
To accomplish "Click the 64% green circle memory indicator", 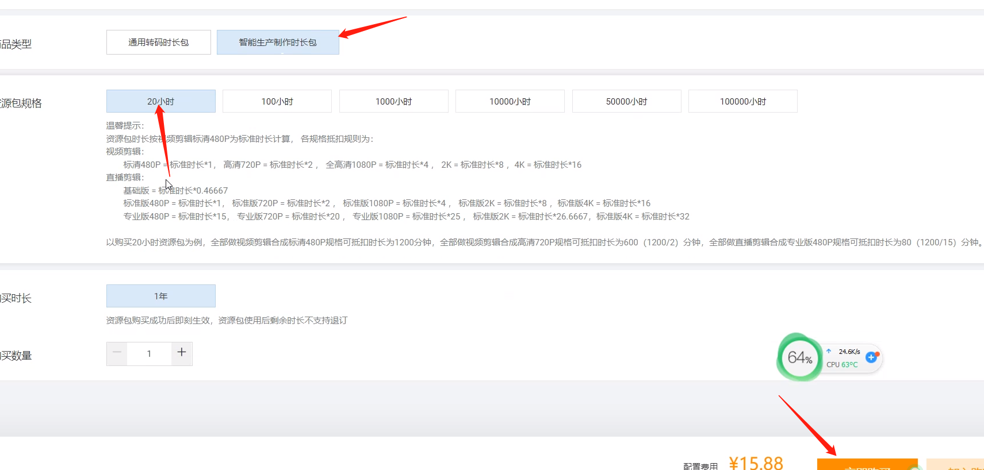I will click(x=799, y=357).
